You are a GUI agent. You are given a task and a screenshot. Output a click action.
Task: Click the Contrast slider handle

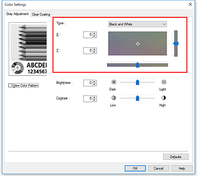137,98
